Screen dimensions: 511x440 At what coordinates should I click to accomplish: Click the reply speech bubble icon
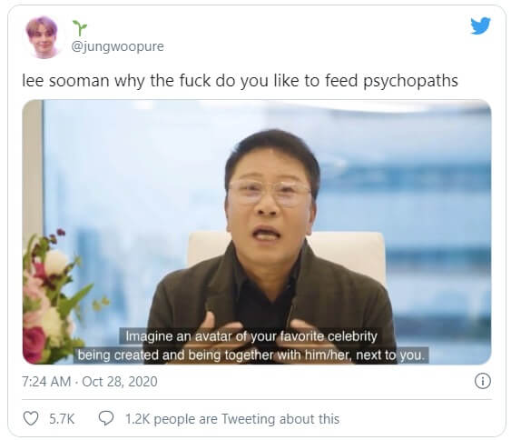[106, 418]
